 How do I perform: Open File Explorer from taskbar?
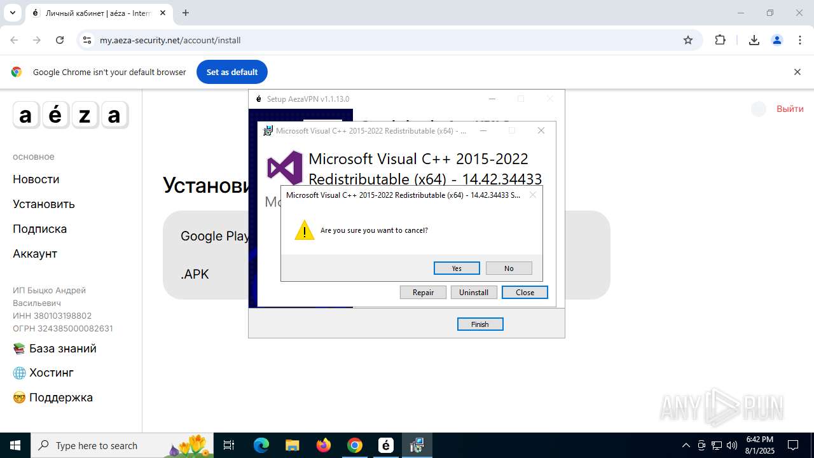point(292,445)
